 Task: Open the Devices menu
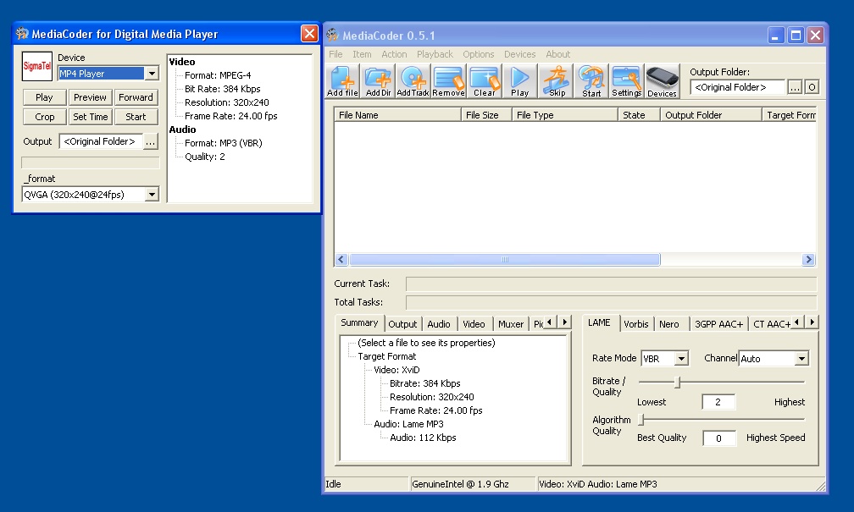point(519,54)
